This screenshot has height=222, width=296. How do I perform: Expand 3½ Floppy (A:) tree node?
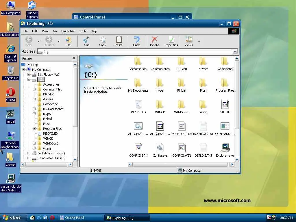pos(29,75)
